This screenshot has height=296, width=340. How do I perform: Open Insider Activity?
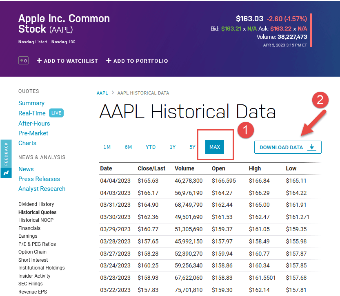tap(34, 276)
